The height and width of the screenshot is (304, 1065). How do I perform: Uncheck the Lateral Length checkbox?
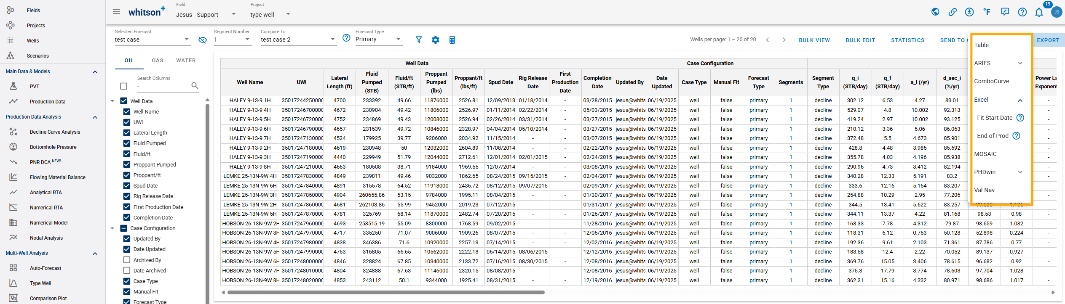(x=127, y=132)
